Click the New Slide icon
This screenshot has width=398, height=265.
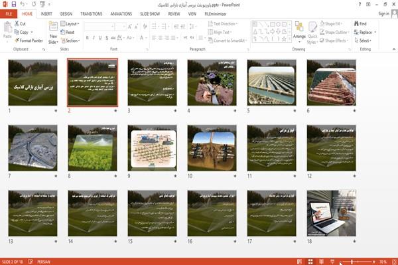[53, 27]
